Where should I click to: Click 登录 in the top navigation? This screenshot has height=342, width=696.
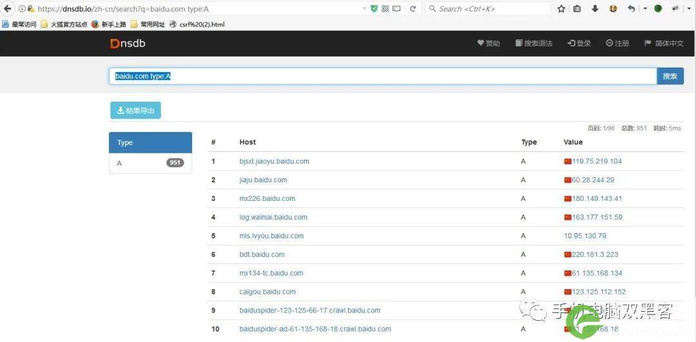coord(579,43)
